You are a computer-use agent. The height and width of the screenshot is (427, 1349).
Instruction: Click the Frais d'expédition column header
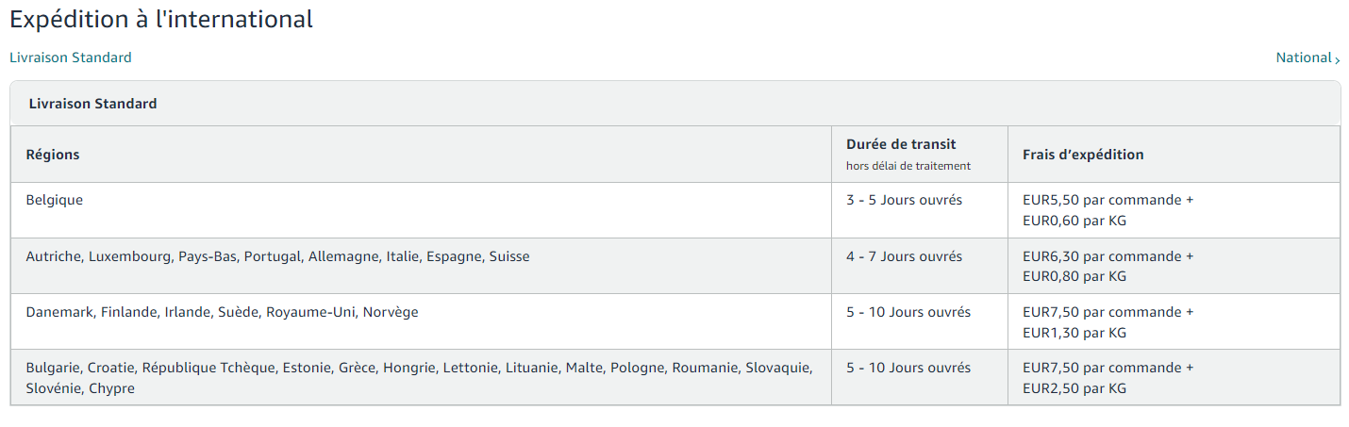1083,155
